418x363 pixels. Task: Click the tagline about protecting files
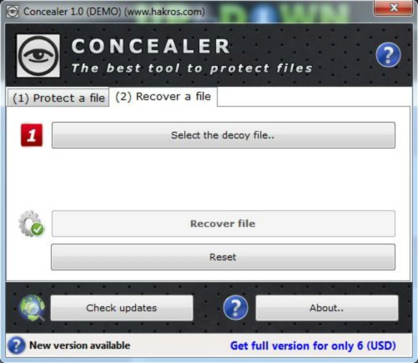pyautogui.click(x=192, y=68)
